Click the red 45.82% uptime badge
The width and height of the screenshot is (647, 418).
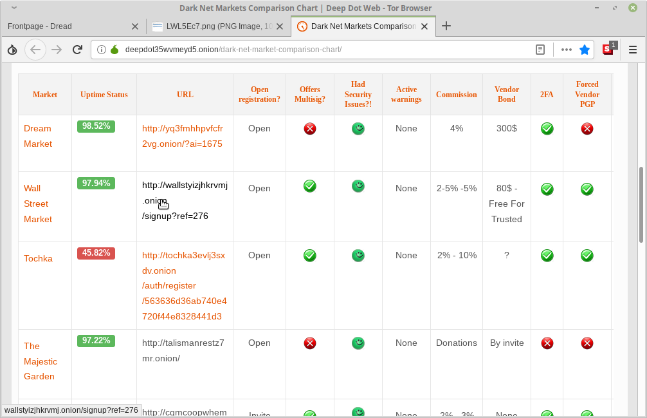[x=96, y=252]
